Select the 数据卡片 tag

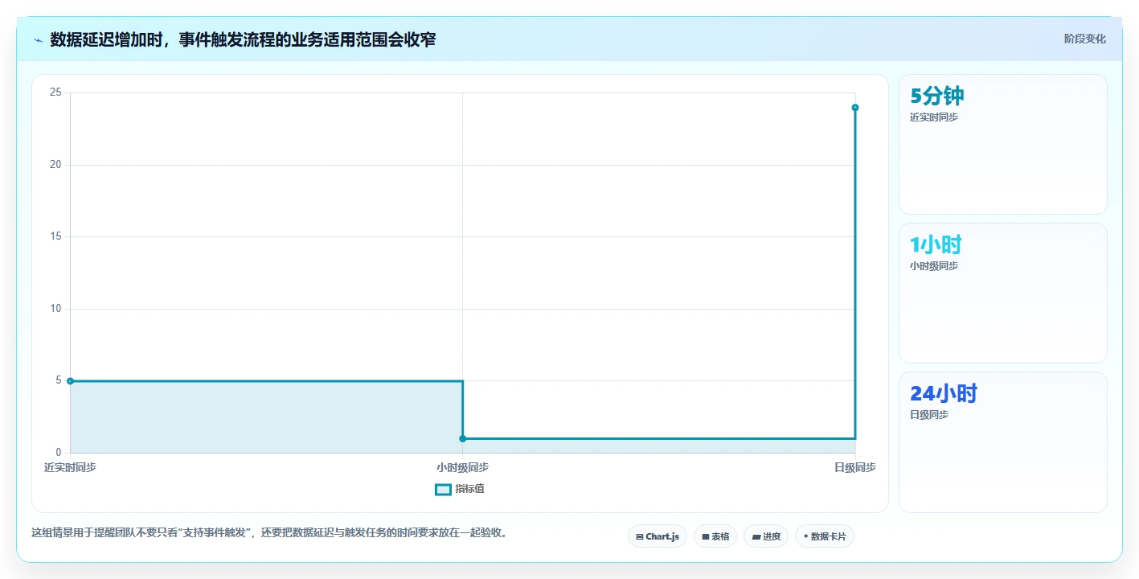[824, 536]
